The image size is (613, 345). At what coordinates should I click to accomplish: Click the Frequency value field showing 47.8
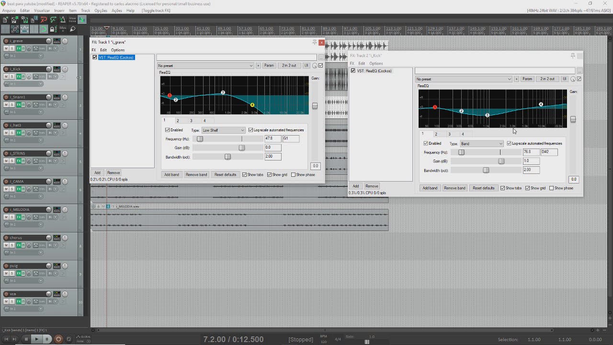(x=272, y=138)
